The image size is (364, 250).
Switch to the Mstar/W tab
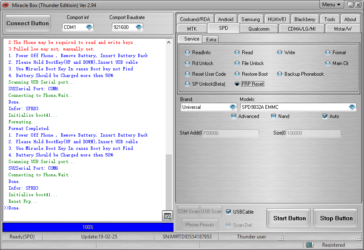342,29
